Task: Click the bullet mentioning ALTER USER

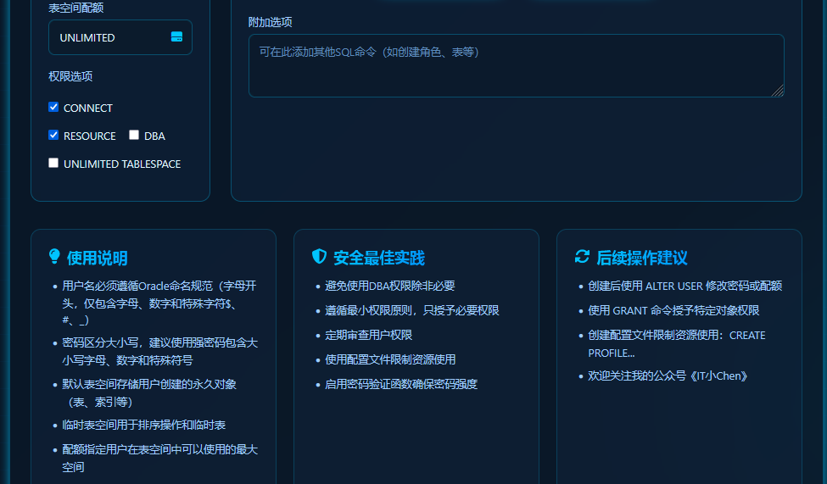Action: click(x=685, y=286)
